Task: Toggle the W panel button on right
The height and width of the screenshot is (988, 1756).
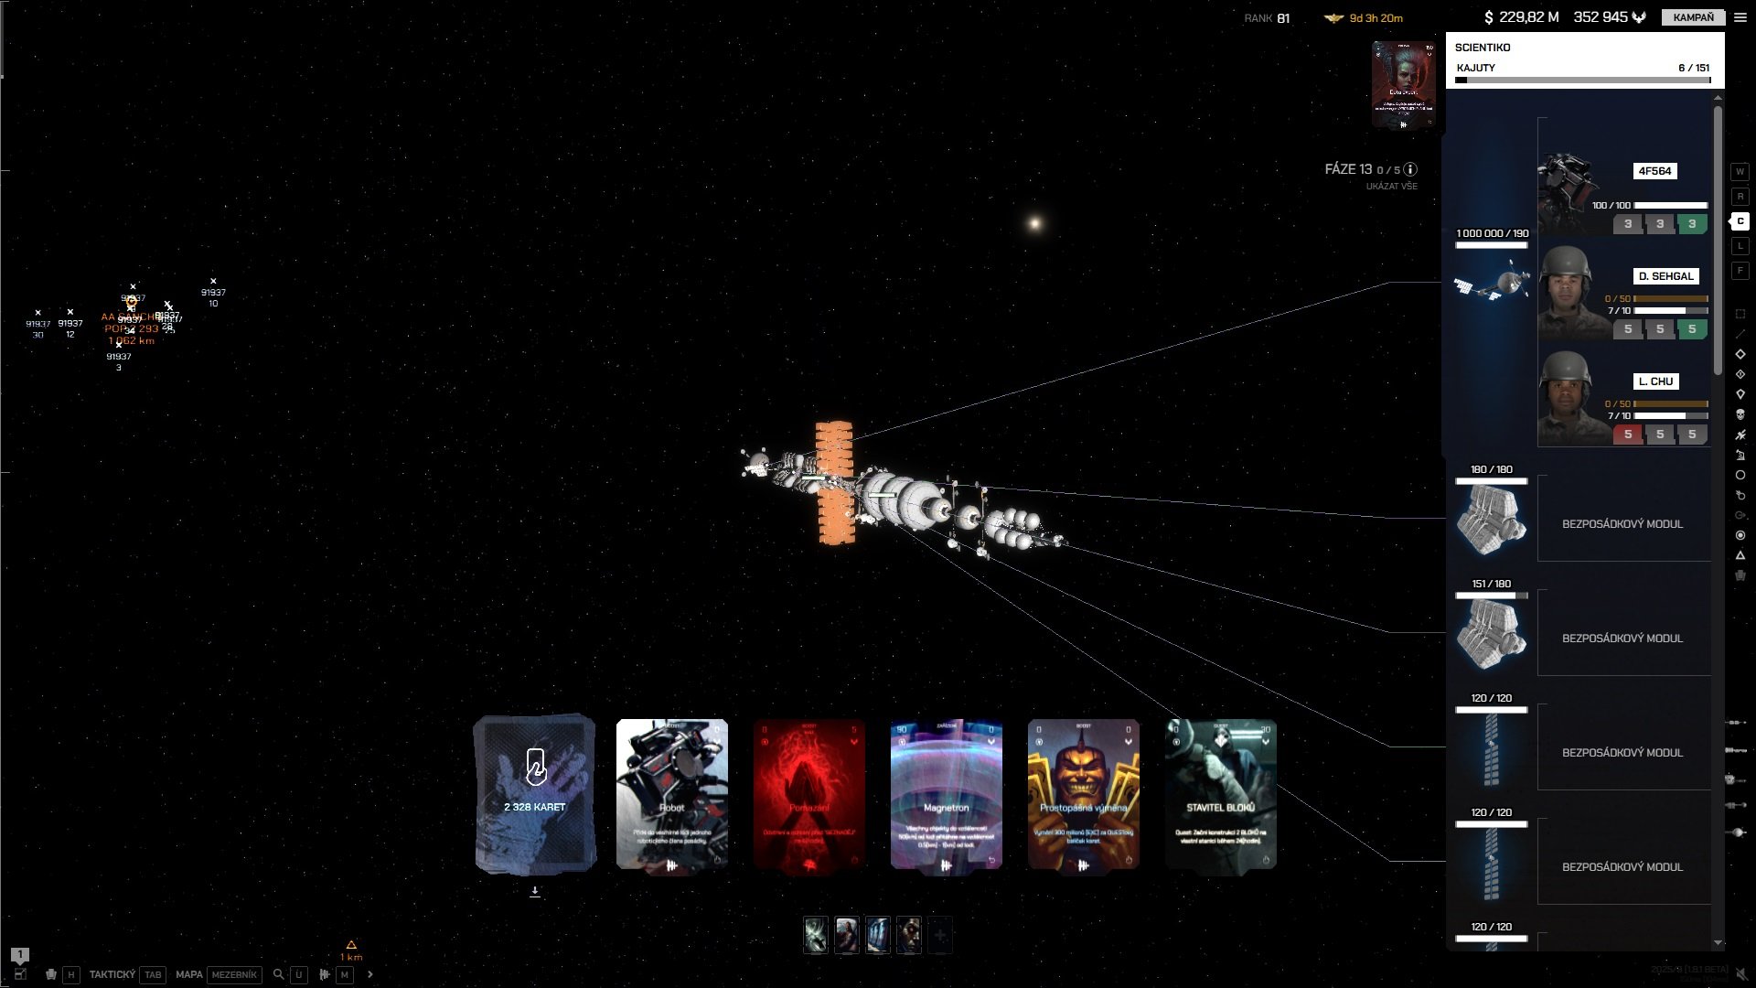Action: (1740, 172)
